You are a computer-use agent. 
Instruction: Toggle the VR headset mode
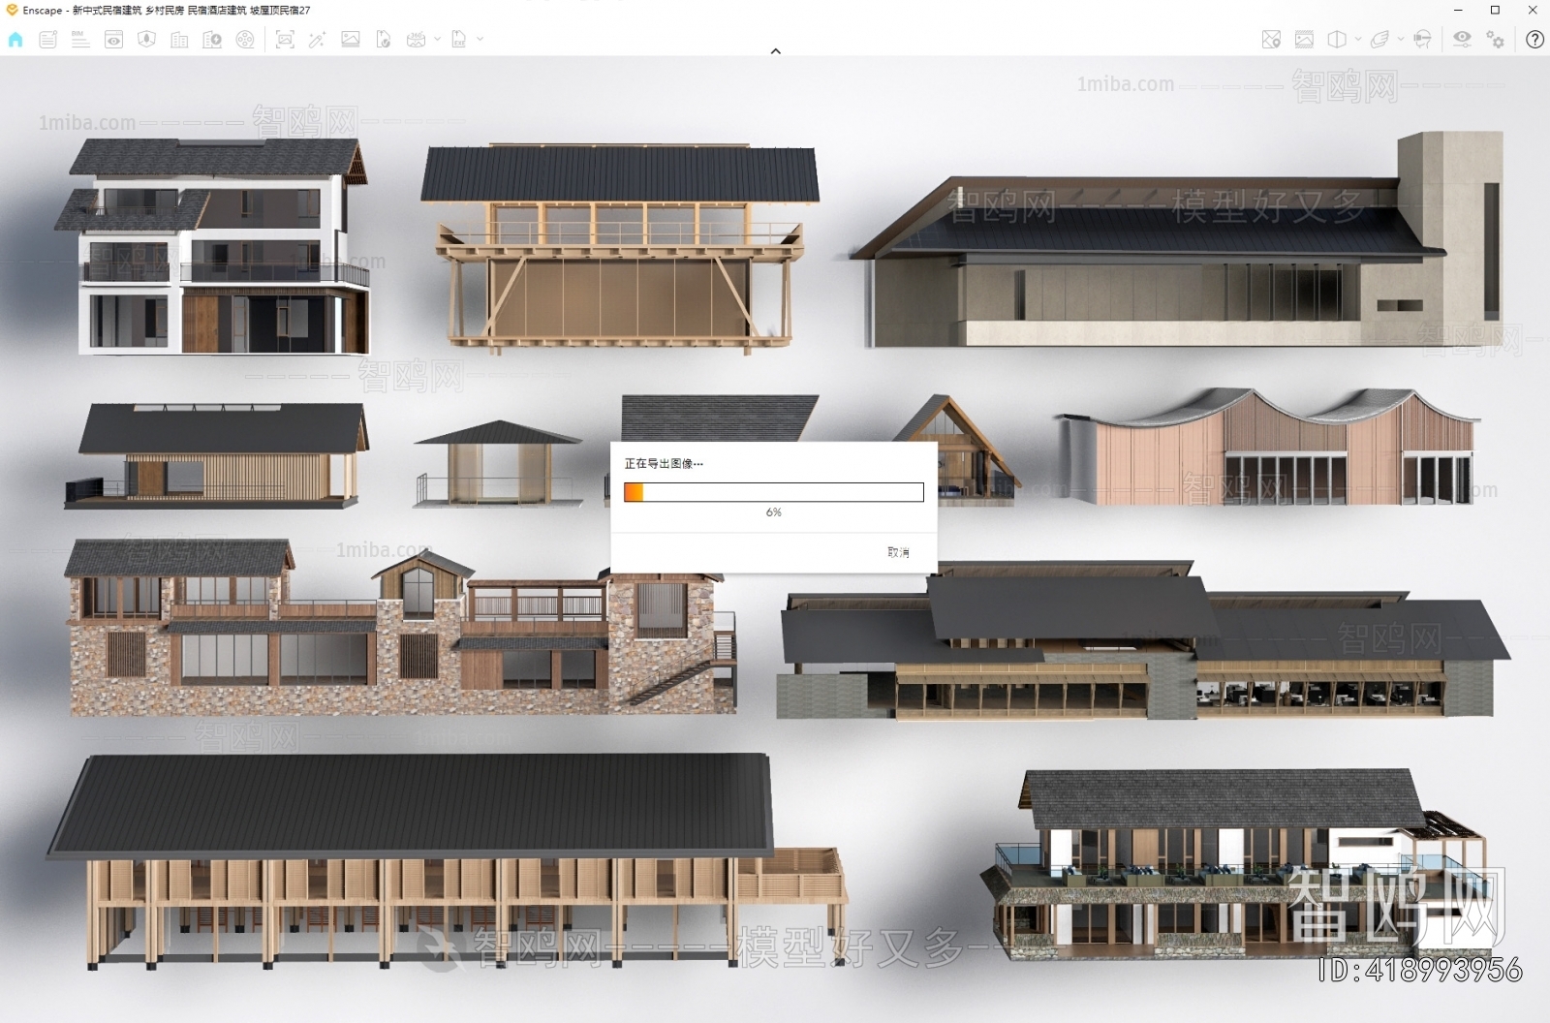pyautogui.click(x=1422, y=40)
